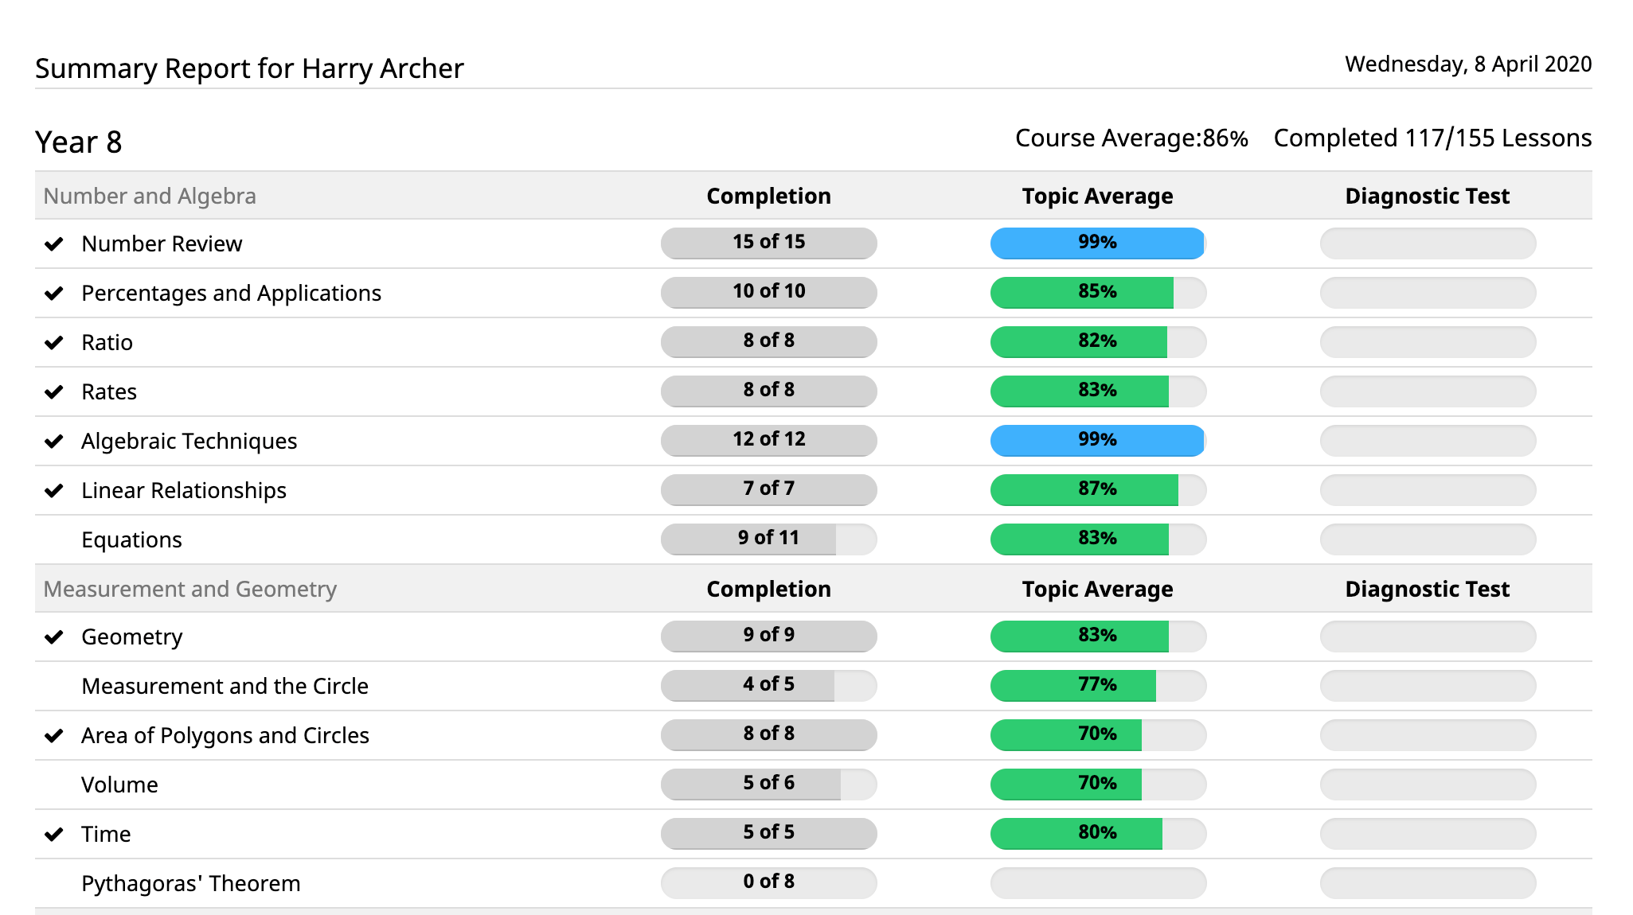The image size is (1633, 915).
Task: Click the checkmark beside Rates
Action: [54, 391]
